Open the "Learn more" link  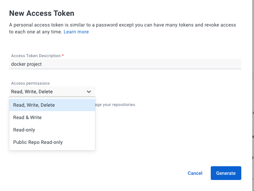(x=76, y=32)
